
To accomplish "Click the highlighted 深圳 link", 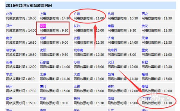I will point(43,26).
